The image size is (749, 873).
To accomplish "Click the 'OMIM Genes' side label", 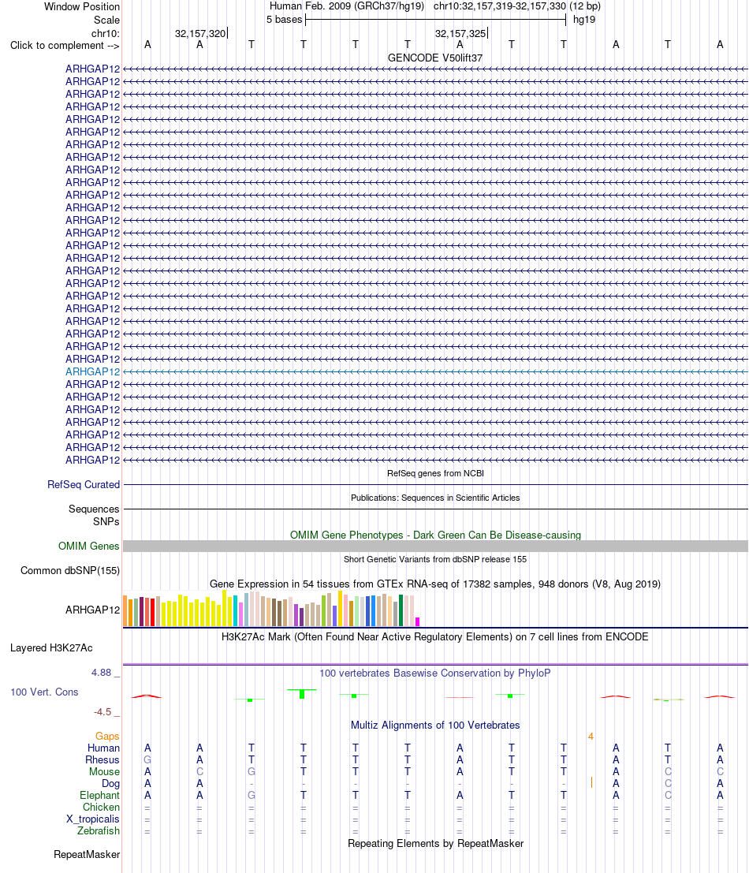I will click(x=88, y=547).
